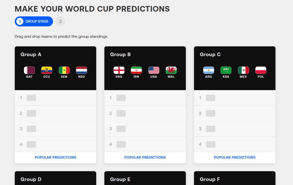
Task: Pick the Mexico flag icon
Action: [243, 70]
